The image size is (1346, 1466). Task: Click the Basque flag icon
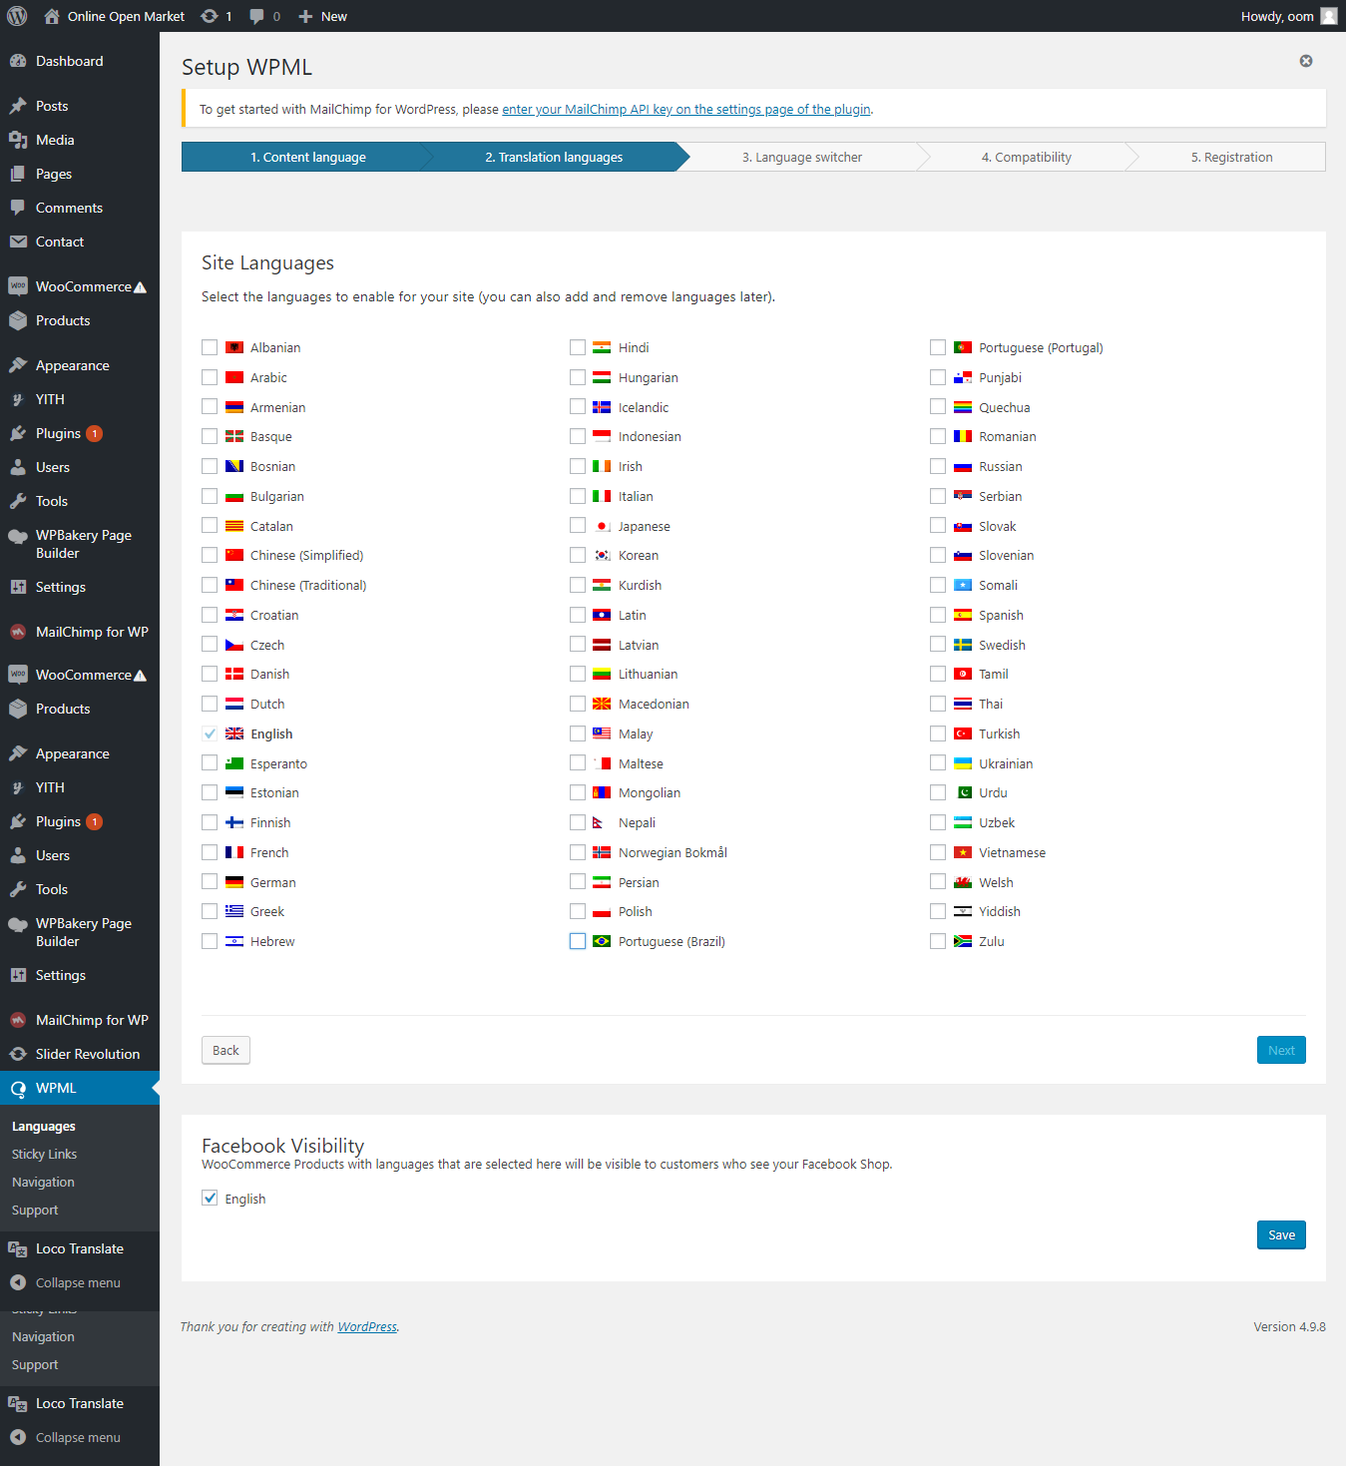pos(234,436)
